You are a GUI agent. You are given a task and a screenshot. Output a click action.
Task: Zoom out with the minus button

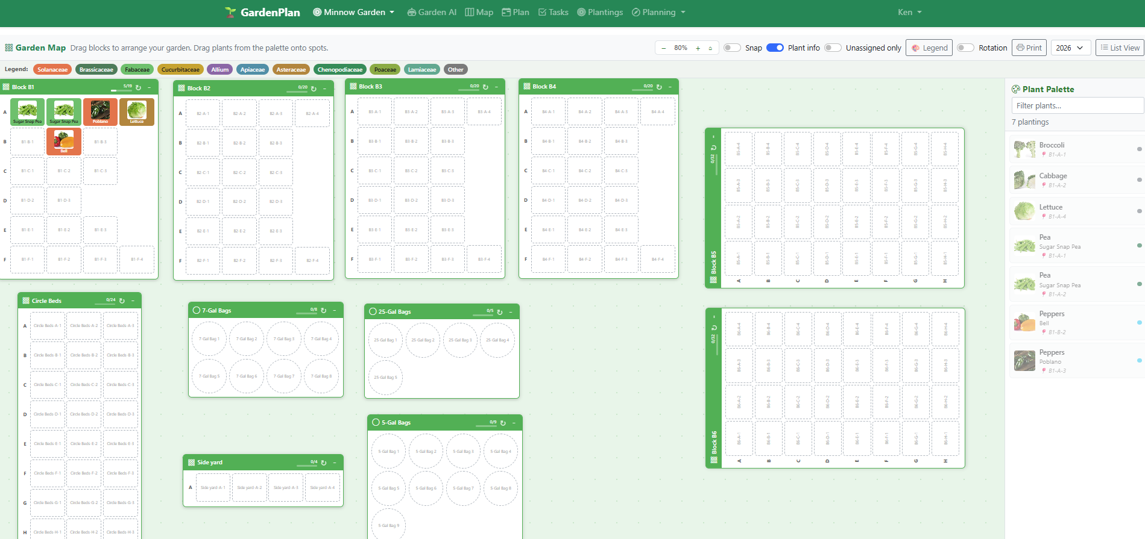[x=664, y=48]
